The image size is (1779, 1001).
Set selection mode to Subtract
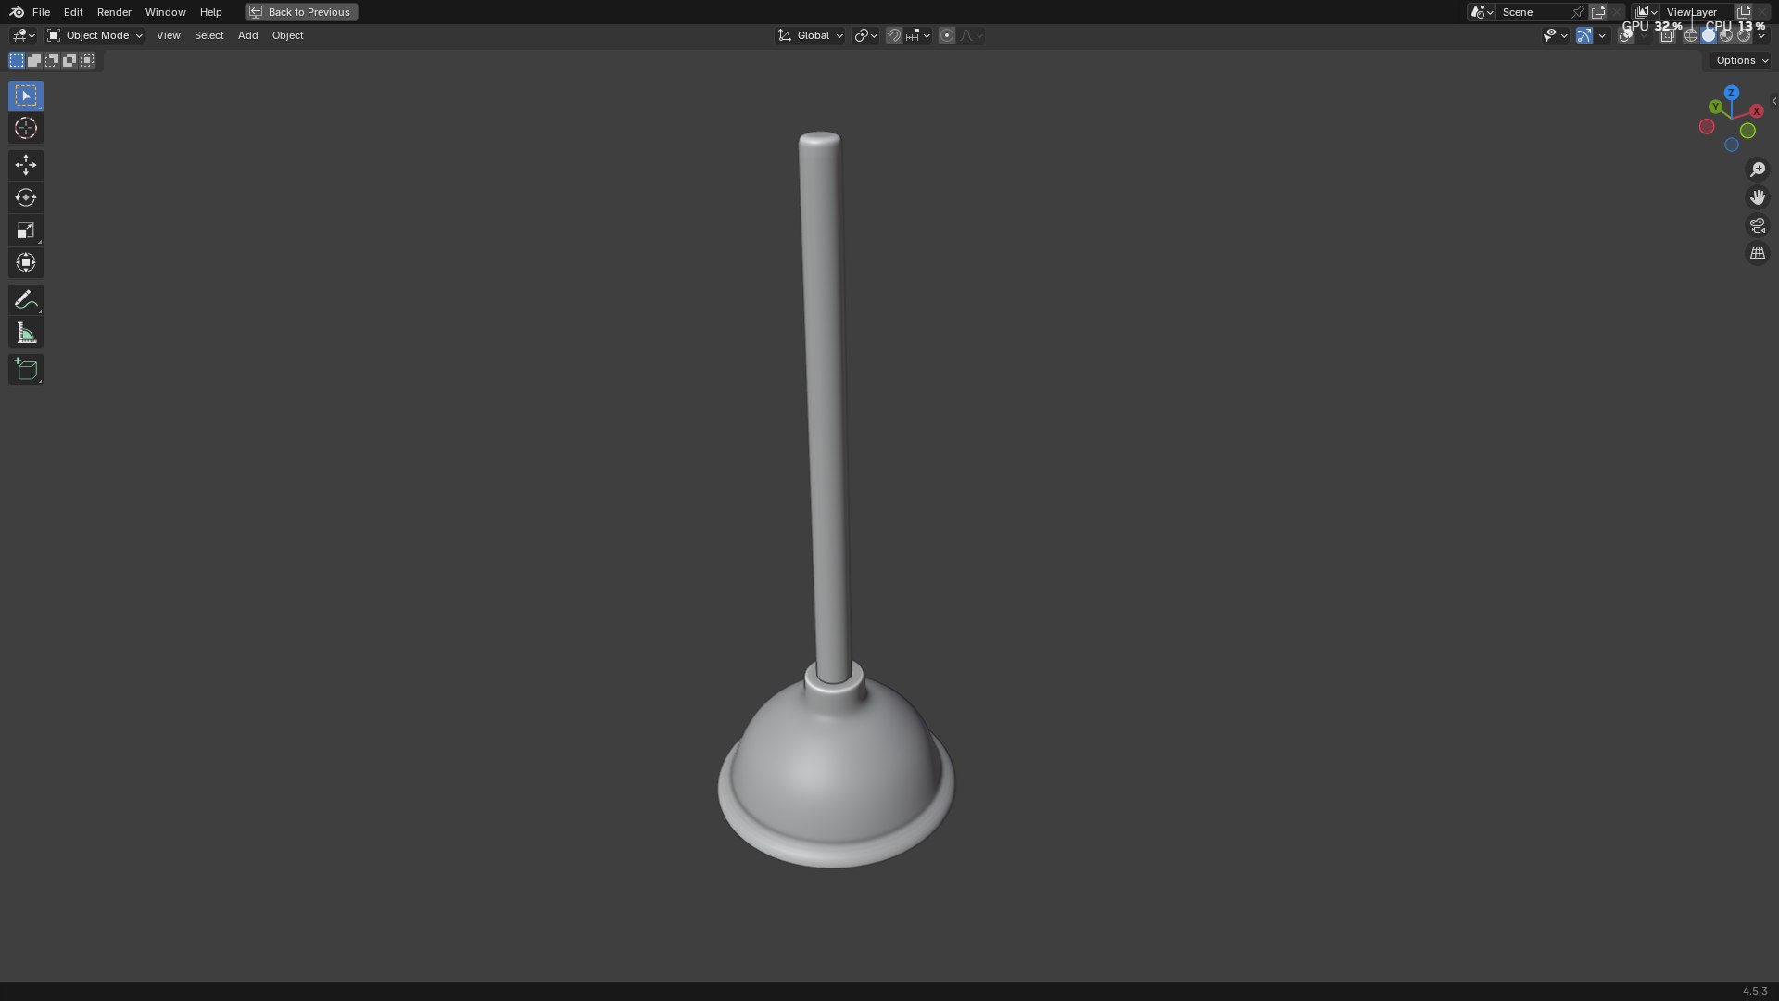[x=52, y=60]
